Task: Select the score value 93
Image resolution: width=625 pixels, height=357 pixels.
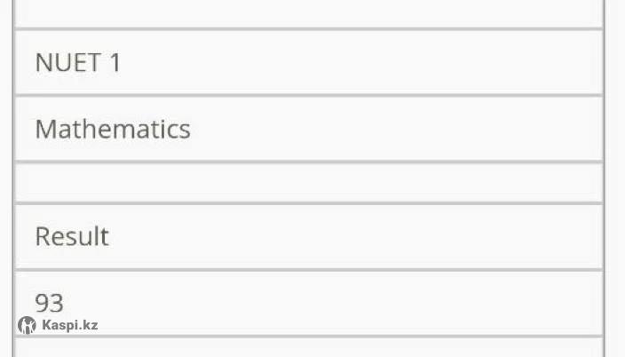Action: (49, 303)
